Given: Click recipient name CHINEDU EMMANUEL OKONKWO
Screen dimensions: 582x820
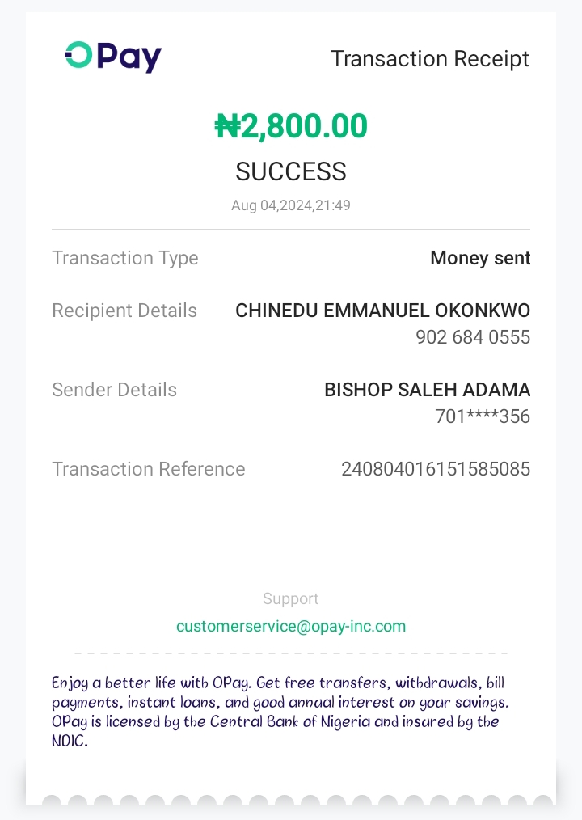Looking at the screenshot, I should 382,311.
